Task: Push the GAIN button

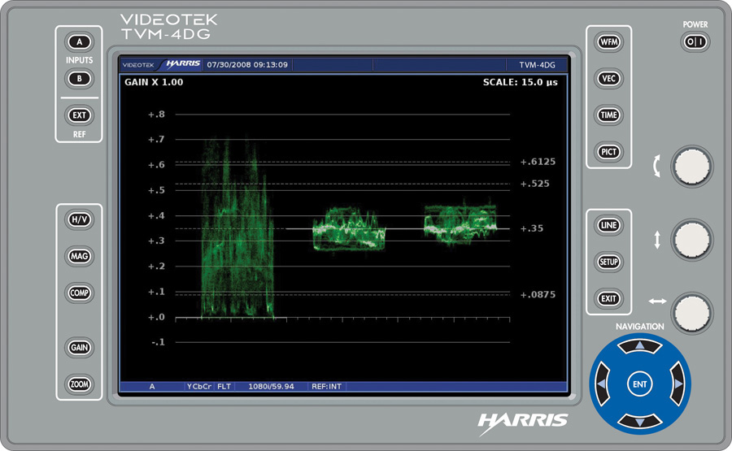Action: 80,348
